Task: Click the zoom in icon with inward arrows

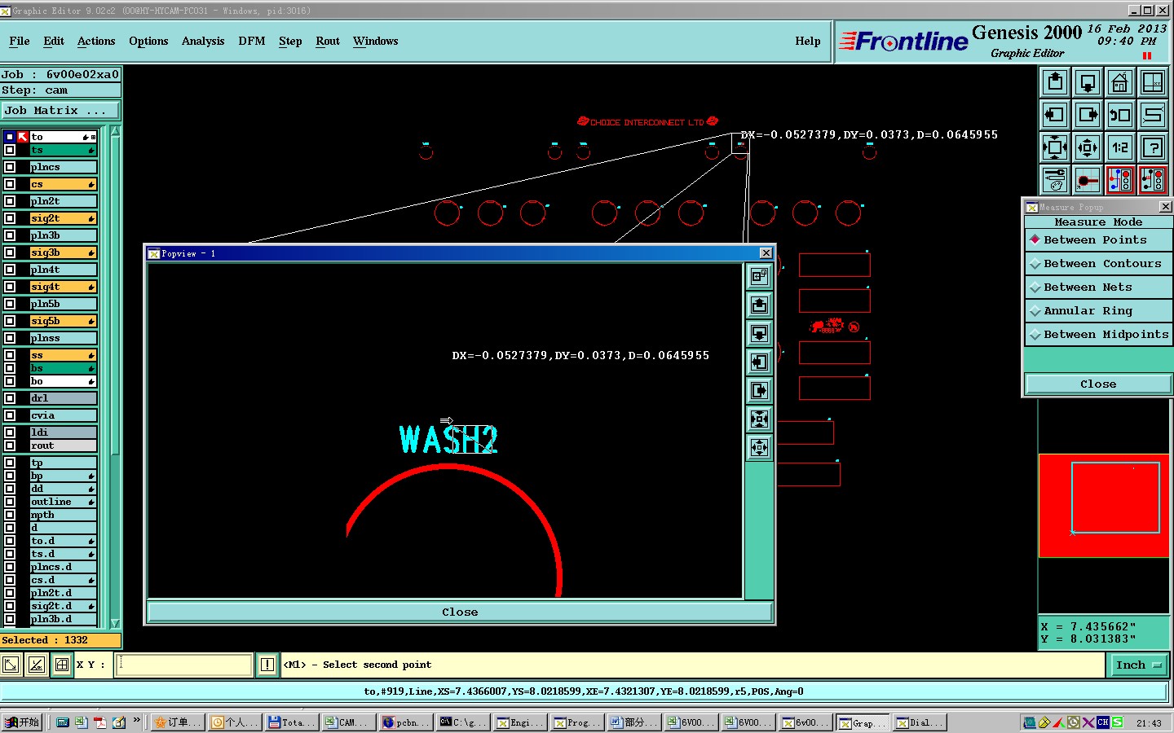Action: 1055,147
